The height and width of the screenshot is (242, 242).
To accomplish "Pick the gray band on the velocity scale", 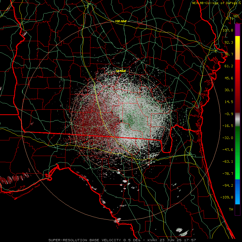I will point(237,120).
